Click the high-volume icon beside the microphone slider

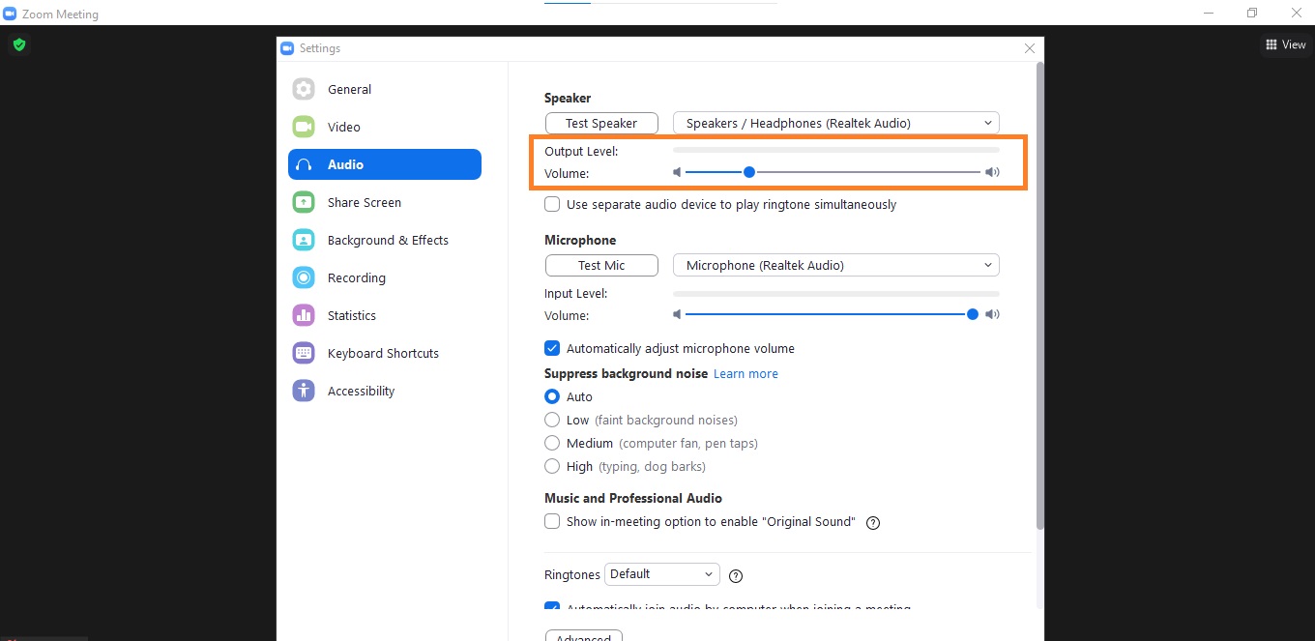tap(992, 314)
